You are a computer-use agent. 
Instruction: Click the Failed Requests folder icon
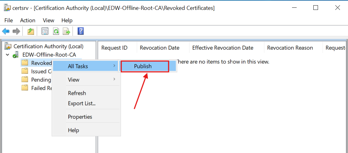pyautogui.click(x=25, y=87)
